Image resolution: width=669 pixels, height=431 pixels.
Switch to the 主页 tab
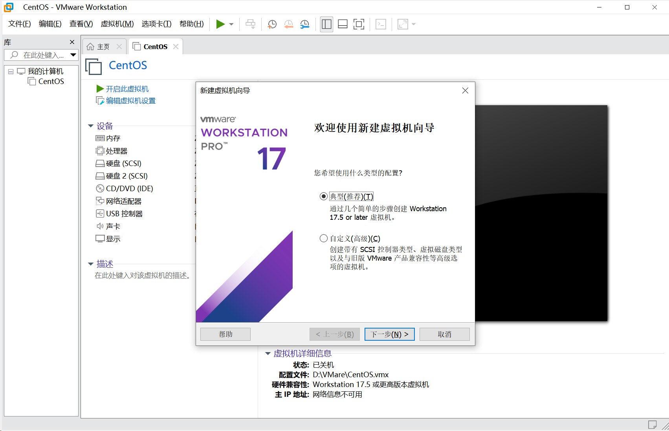pos(103,46)
